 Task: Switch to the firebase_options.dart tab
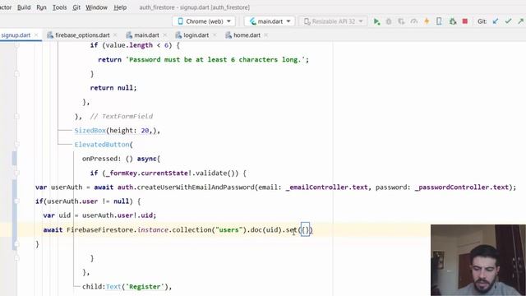click(x=82, y=35)
